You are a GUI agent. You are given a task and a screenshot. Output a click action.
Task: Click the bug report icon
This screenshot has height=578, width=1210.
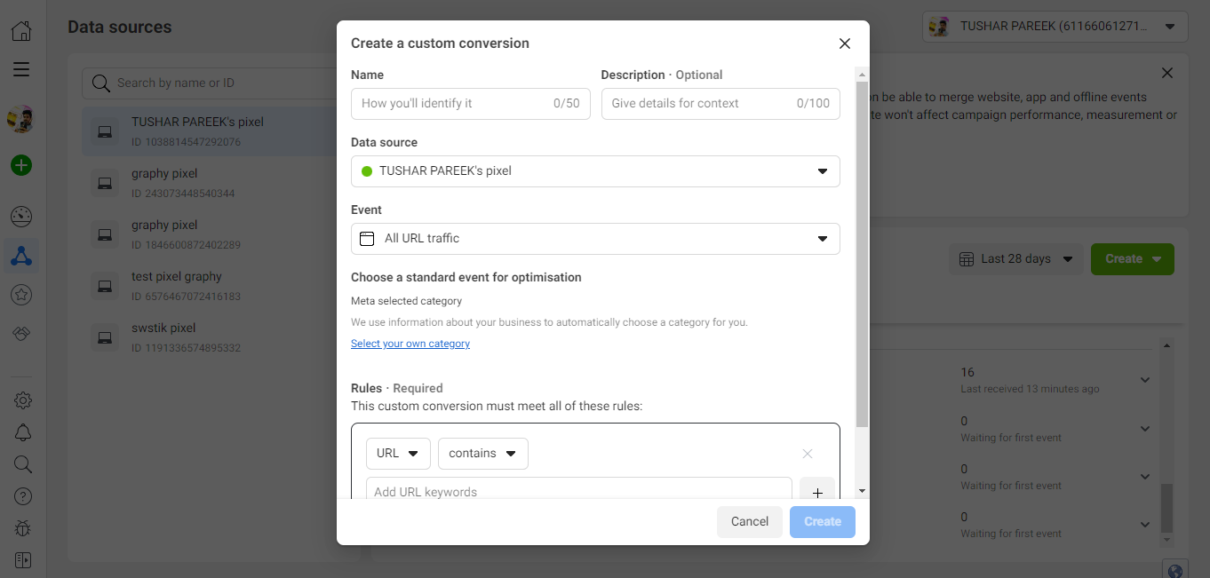(x=23, y=528)
